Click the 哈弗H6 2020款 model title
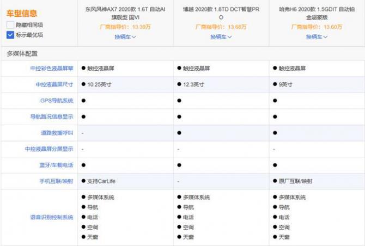The width and height of the screenshot is (365, 246). coord(317,13)
